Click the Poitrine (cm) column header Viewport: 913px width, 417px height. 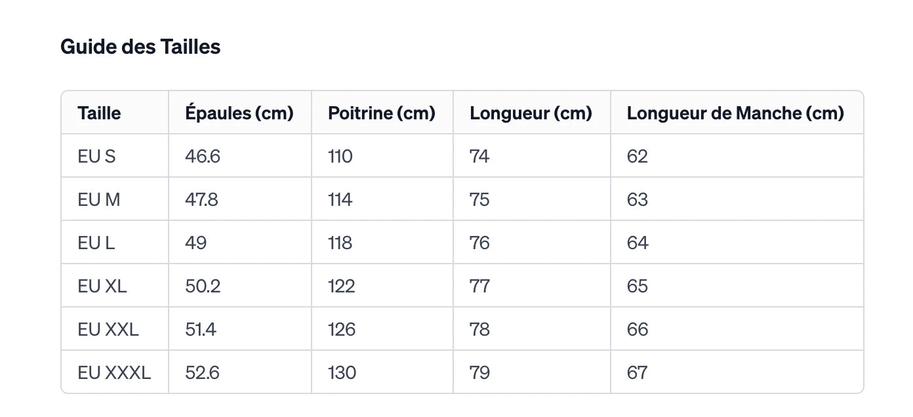pos(382,113)
